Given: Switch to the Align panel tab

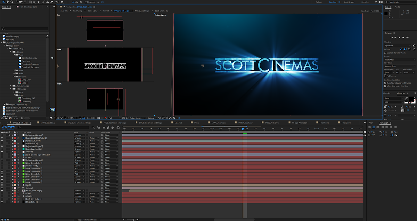Looking at the screenshot, I should [x=371, y=123].
